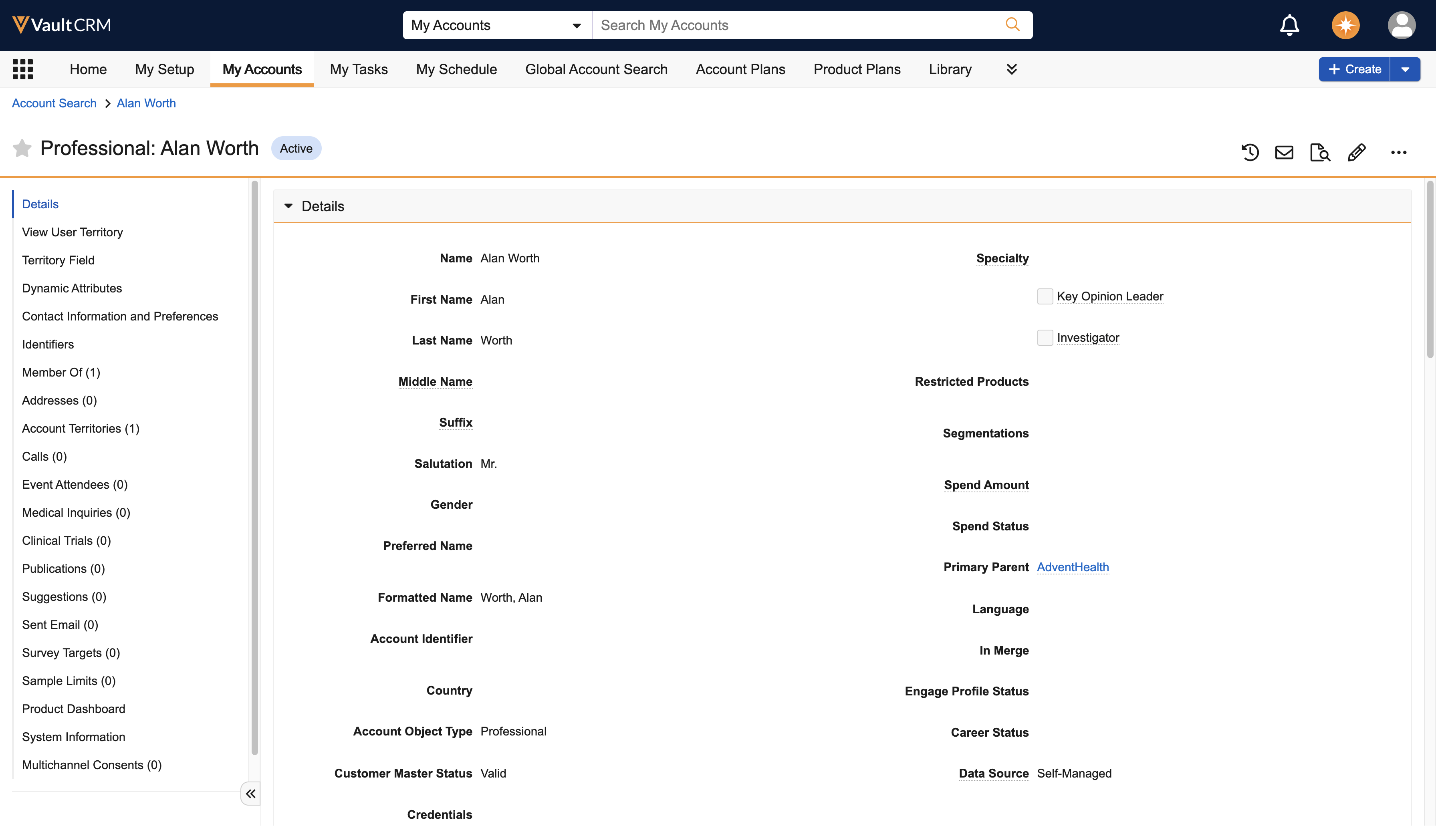Open the app launcher grid icon
The width and height of the screenshot is (1436, 826).
(x=23, y=69)
